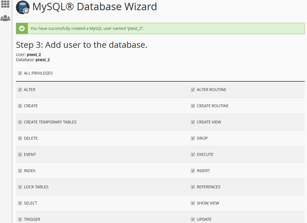Toggle the REFERENCES checkbox
Screen dimensions: 307x223
(x=193, y=187)
